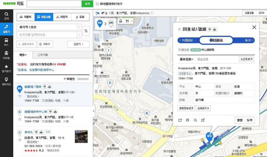Screen dimensions: 267x157
Task: Click the 壽司丸 restaurant photo thumbnail
Action: [x=81, y=136]
